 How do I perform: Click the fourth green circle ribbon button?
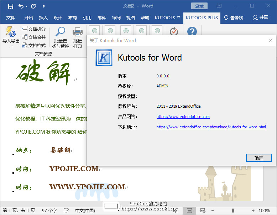(141, 31)
